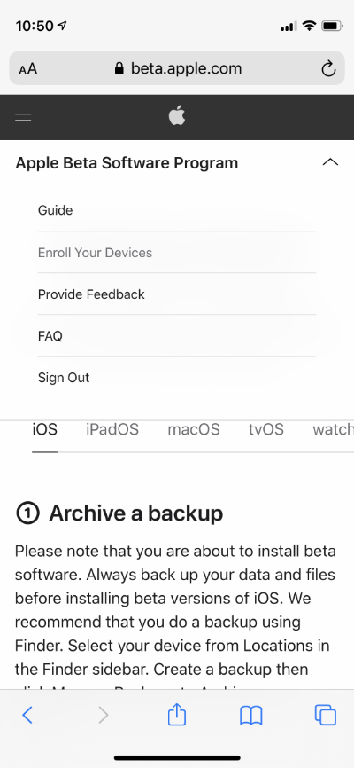This screenshot has height=768, width=354.
Task: Select the tvOS tab
Action: click(x=266, y=429)
